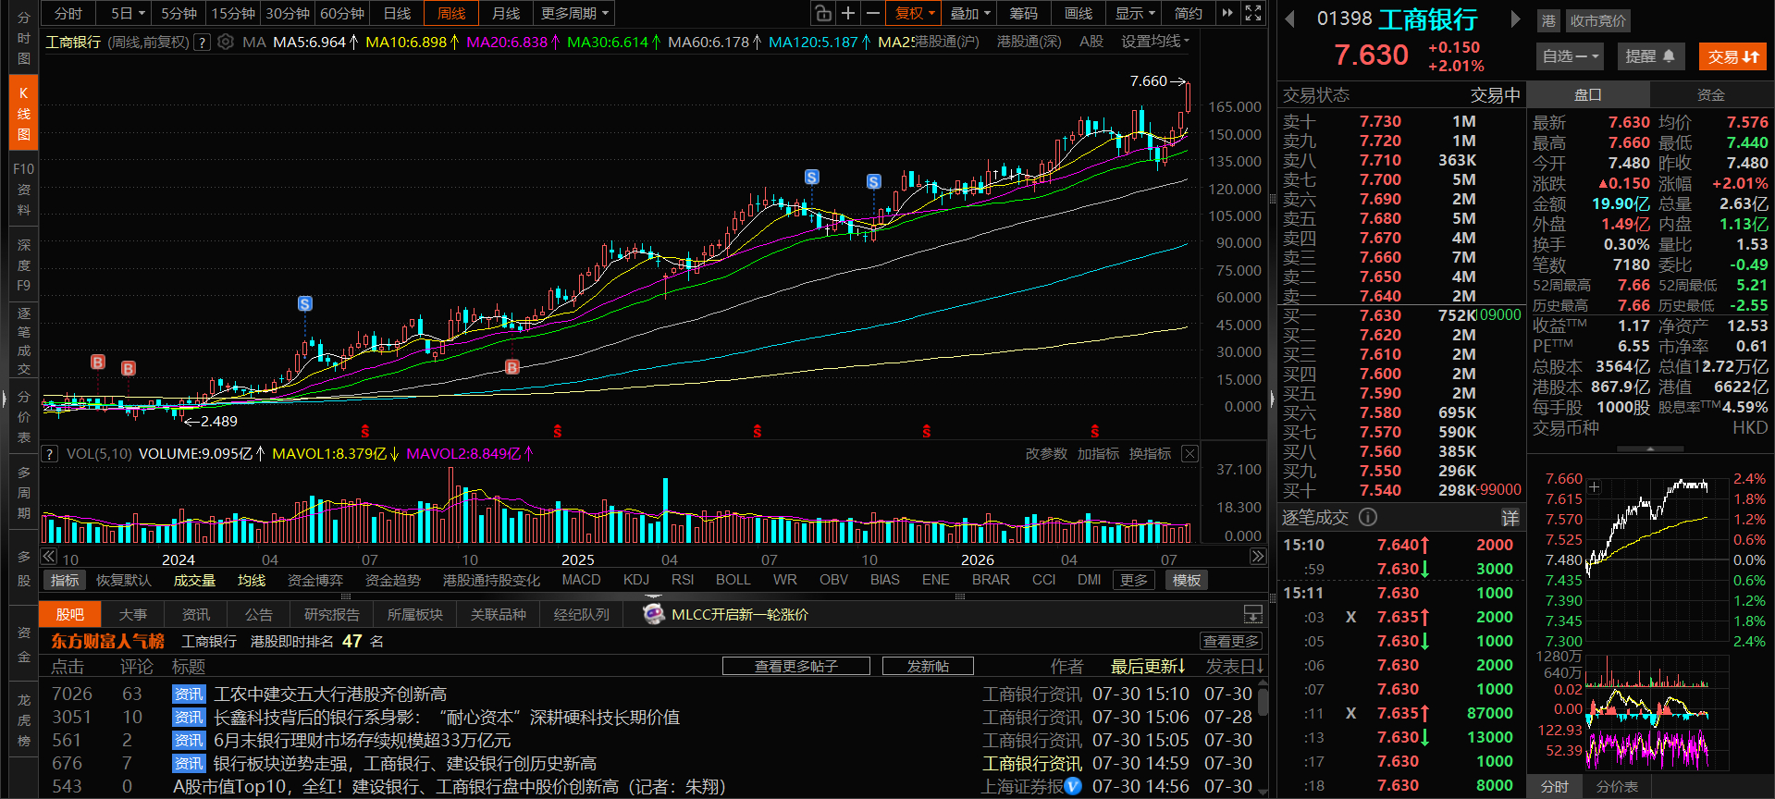Collapse the bottom news panel with the download icon
The height and width of the screenshot is (799, 1775).
(1252, 614)
